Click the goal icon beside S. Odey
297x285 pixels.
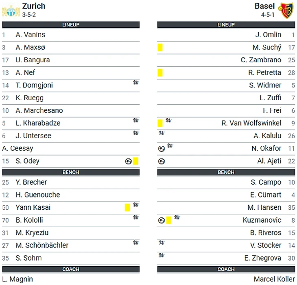click(x=128, y=161)
